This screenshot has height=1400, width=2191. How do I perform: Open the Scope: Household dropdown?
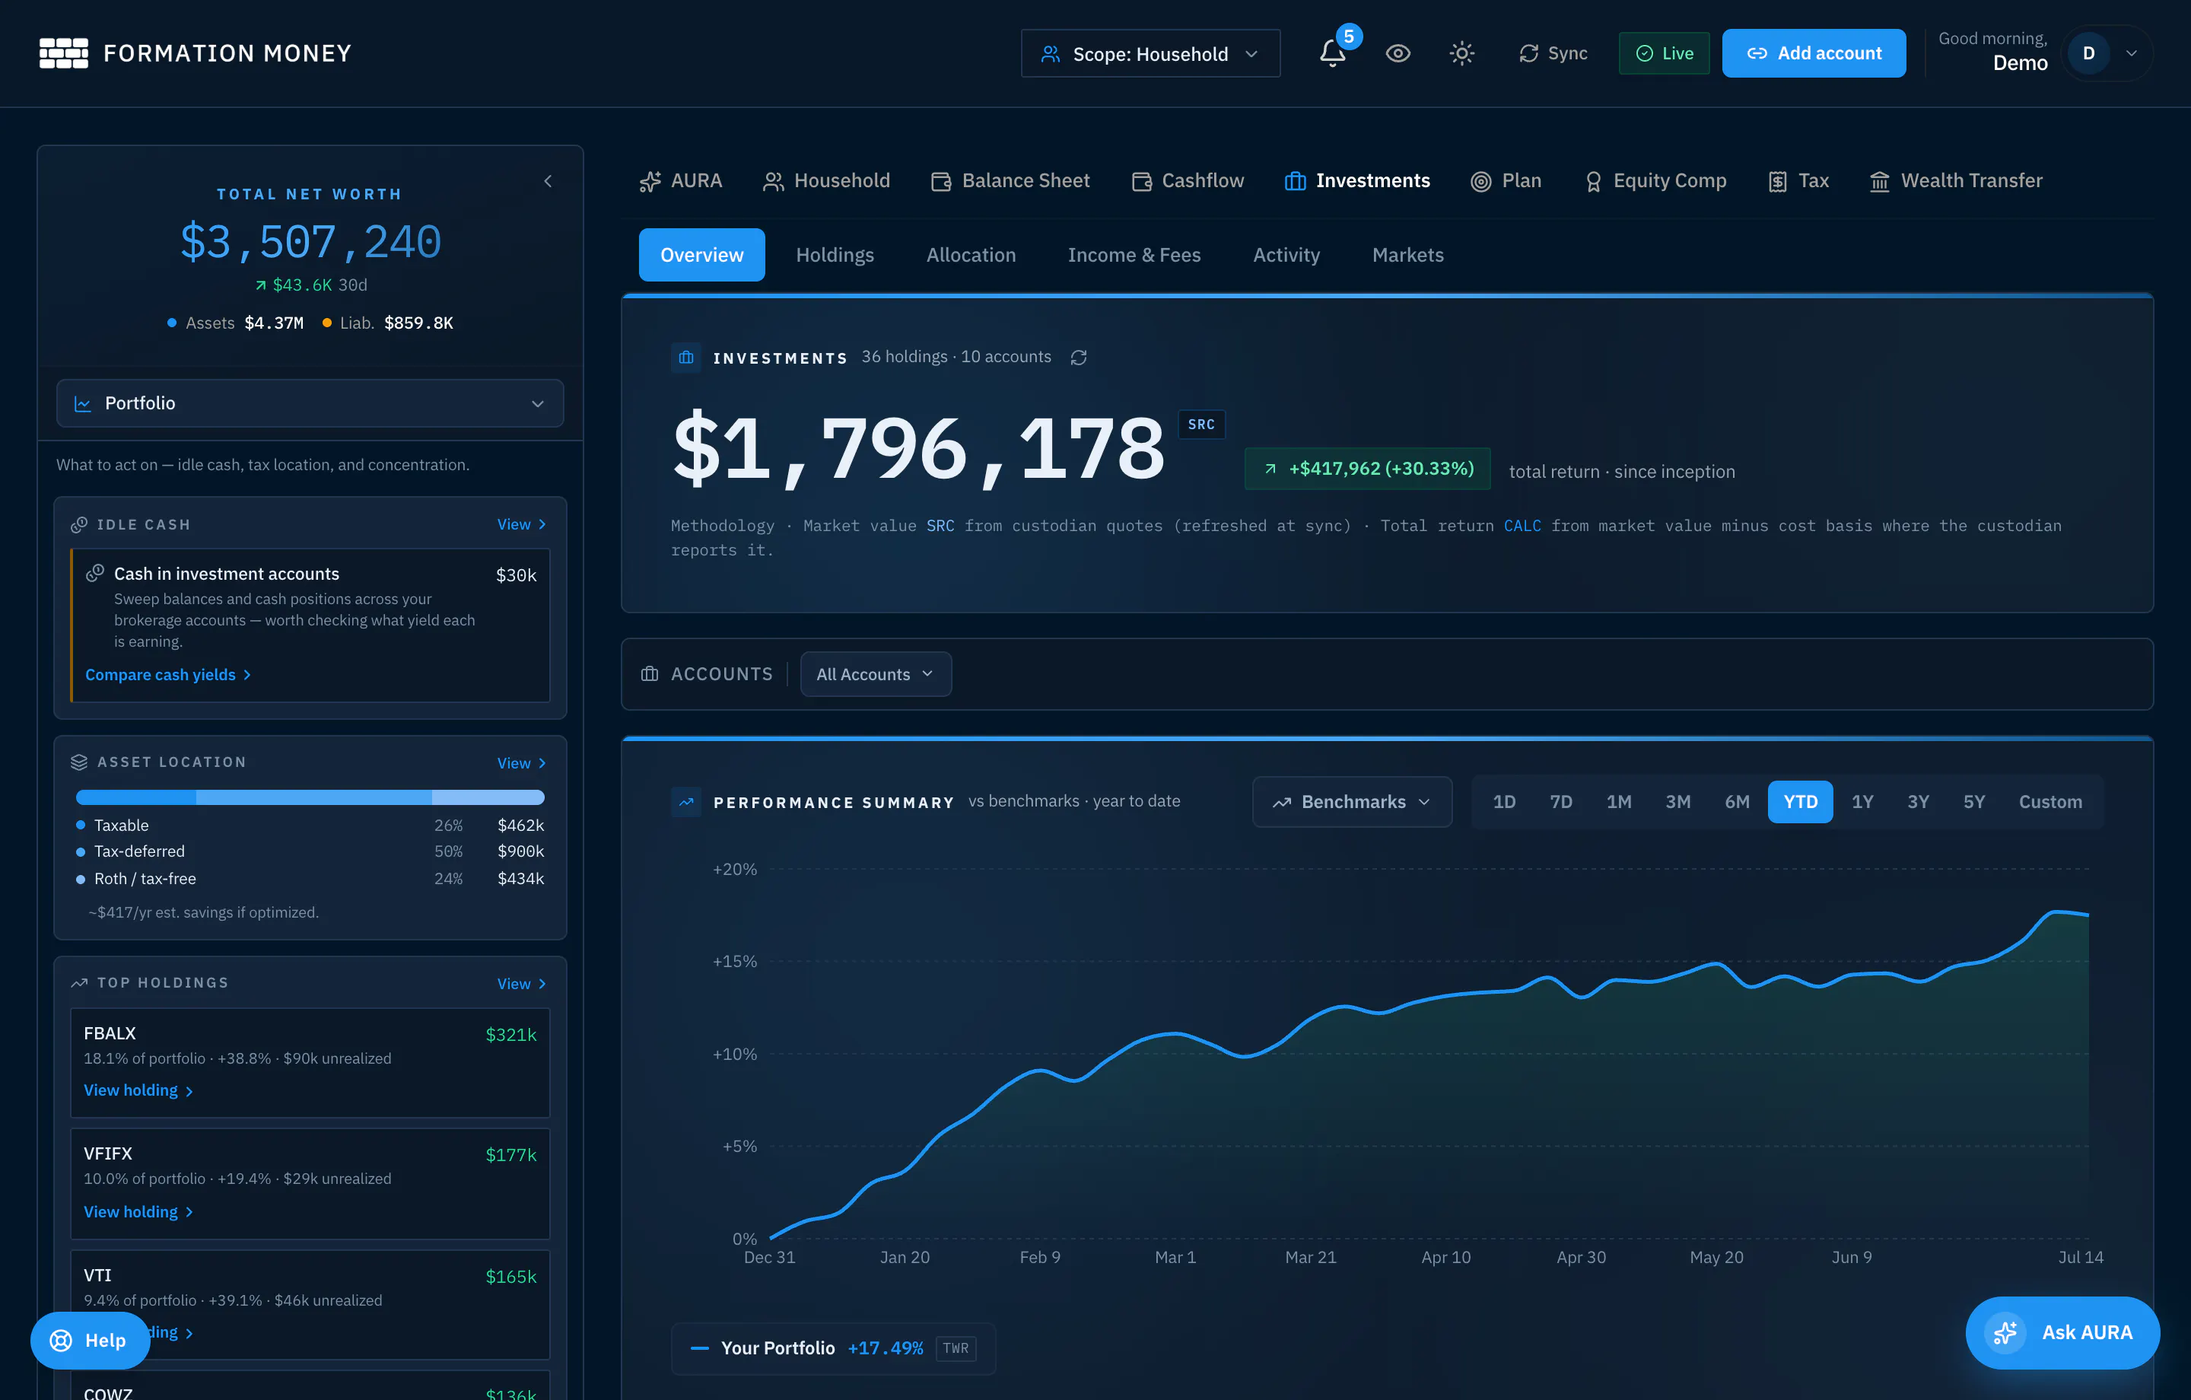click(x=1150, y=54)
